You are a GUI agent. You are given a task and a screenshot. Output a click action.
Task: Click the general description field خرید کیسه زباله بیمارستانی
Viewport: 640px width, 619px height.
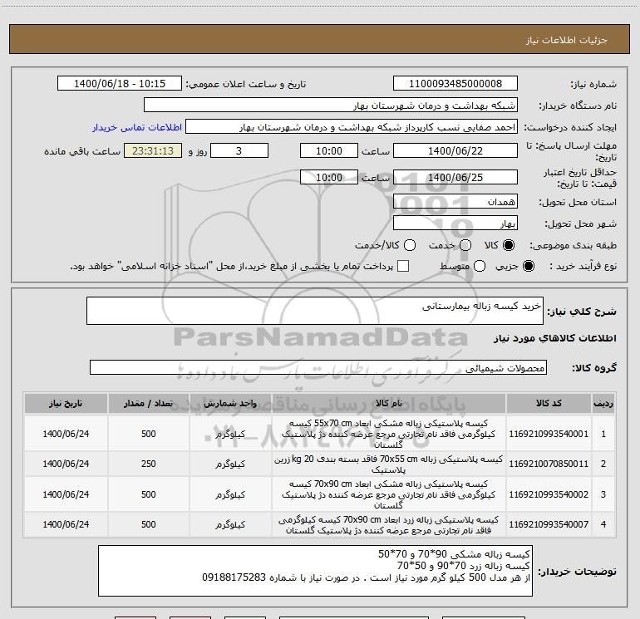coord(315,311)
